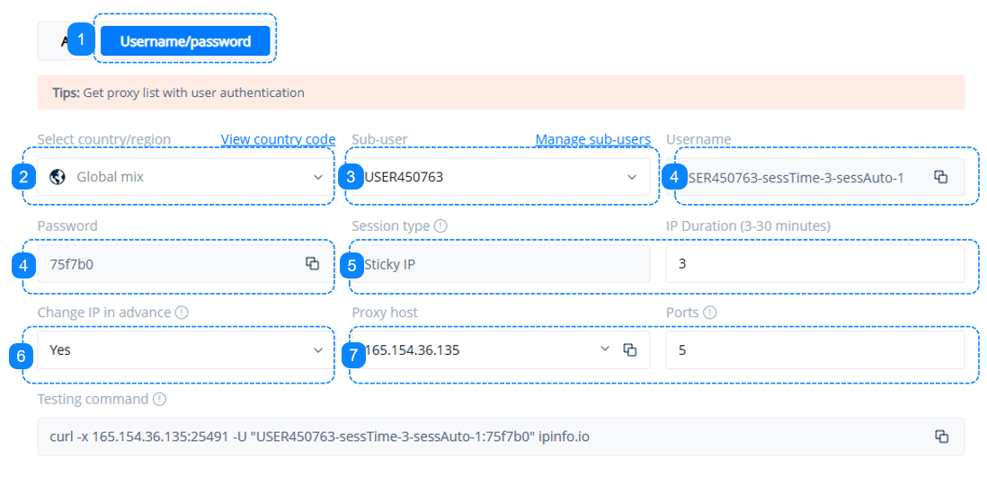
Task: Copy the Username value using copy icon
Action: (x=940, y=177)
